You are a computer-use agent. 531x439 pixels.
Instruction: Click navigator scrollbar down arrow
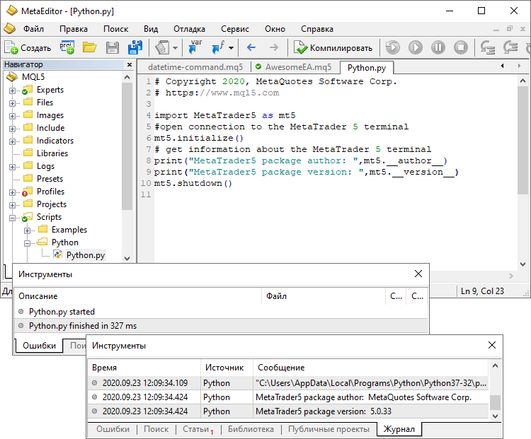127,259
